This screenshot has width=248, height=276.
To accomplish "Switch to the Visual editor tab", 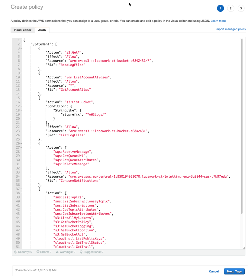I will click(x=22, y=30).
